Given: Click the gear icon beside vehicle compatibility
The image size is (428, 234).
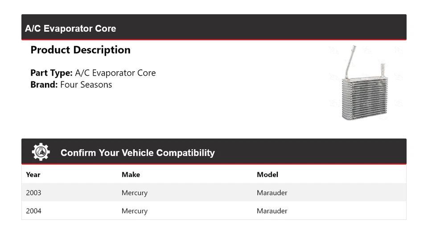Looking at the screenshot, I should (x=41, y=152).
